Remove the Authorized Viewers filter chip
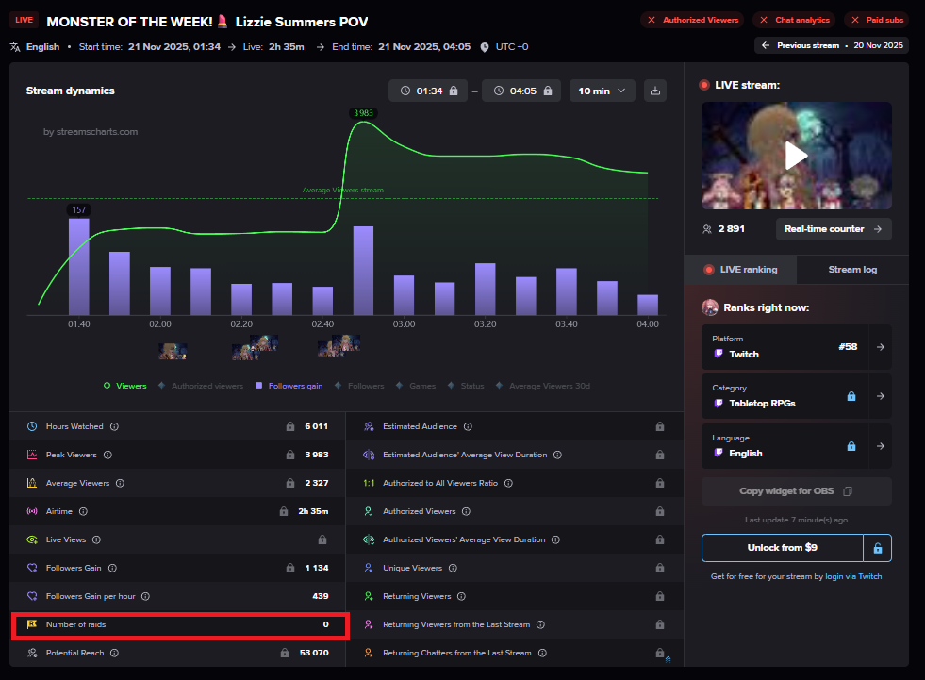Image resolution: width=925 pixels, height=680 pixels. pos(652,20)
